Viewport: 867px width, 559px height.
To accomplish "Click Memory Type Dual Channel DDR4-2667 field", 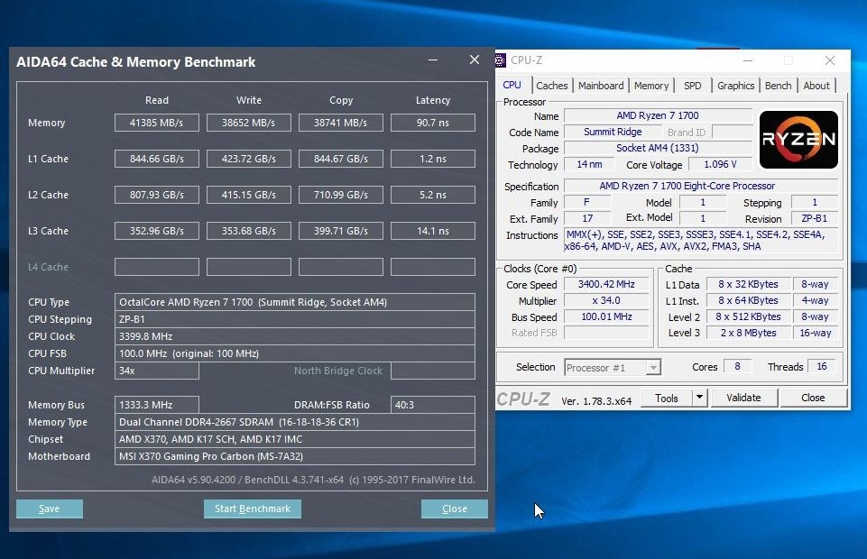I will [295, 422].
